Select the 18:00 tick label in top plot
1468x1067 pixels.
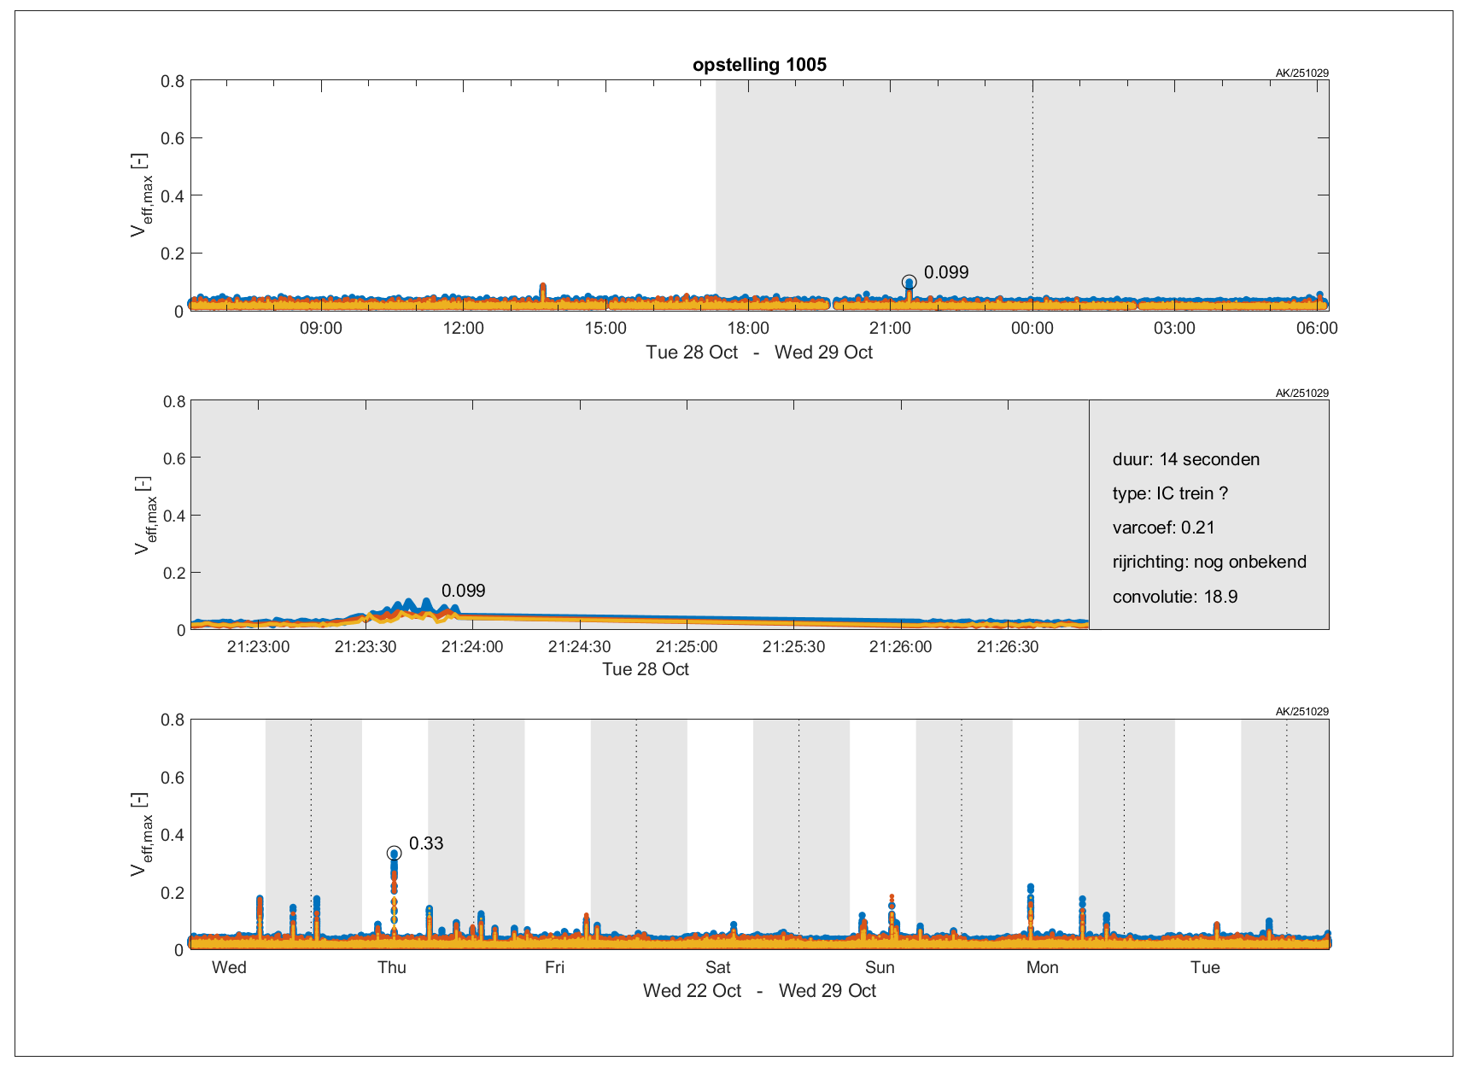pyautogui.click(x=747, y=329)
